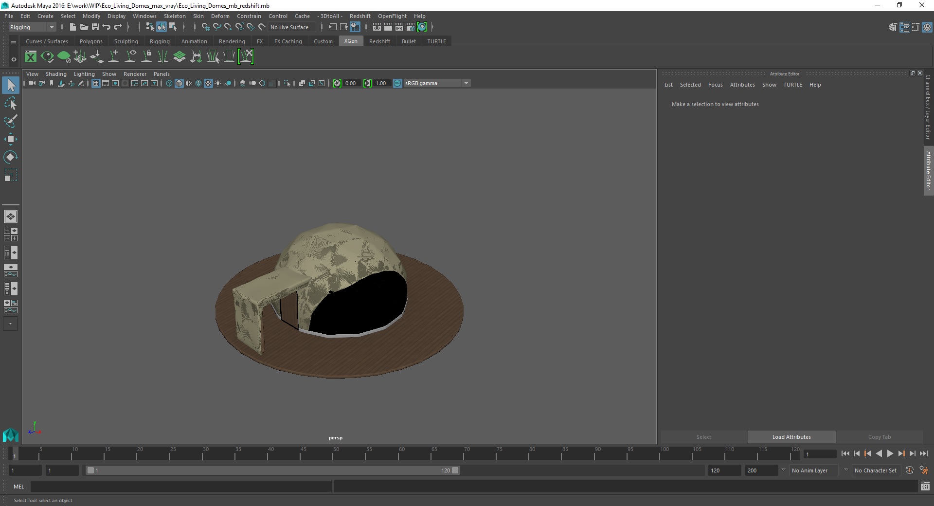This screenshot has width=934, height=506.
Task: Toggle smooth shade all cube icon
Action: [x=179, y=83]
